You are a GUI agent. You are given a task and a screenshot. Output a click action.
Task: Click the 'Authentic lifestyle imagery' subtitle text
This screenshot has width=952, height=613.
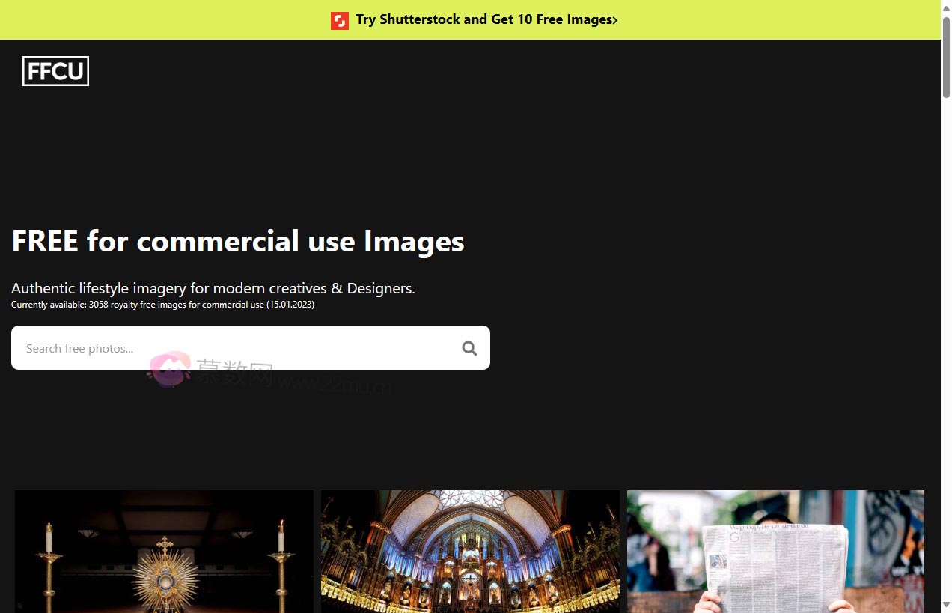pyautogui.click(x=213, y=288)
